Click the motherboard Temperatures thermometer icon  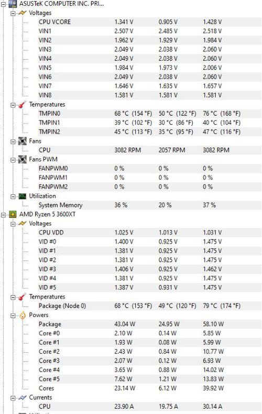tap(23, 105)
